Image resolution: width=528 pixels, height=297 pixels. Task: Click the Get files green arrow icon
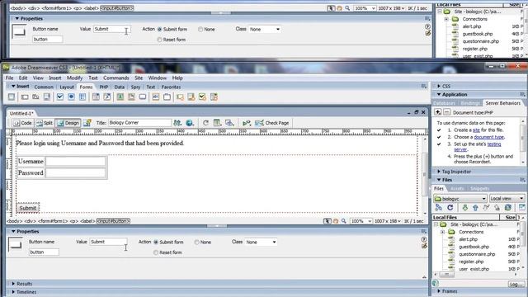[x=464, y=207]
